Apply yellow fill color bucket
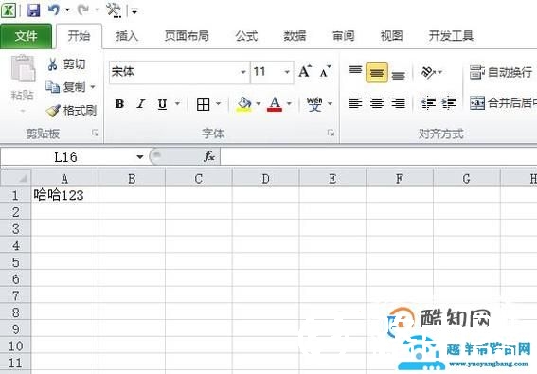537x374 pixels. (243, 104)
